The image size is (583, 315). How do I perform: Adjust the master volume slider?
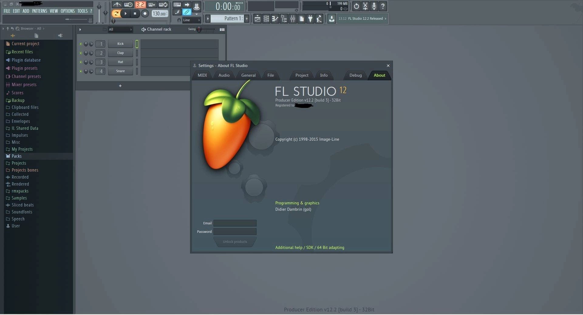click(x=99, y=12)
